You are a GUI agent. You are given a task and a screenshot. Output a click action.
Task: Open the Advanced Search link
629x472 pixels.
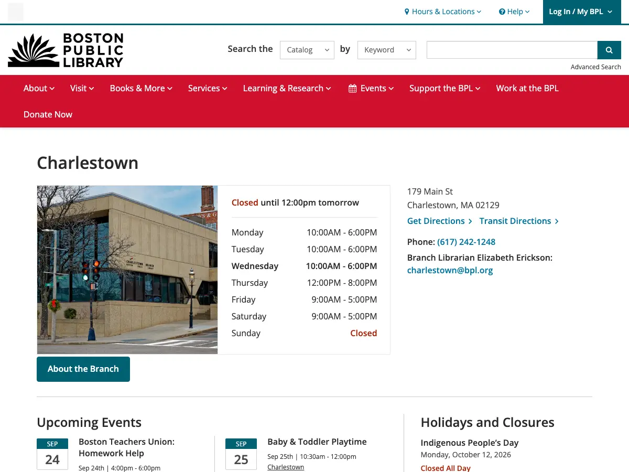596,67
